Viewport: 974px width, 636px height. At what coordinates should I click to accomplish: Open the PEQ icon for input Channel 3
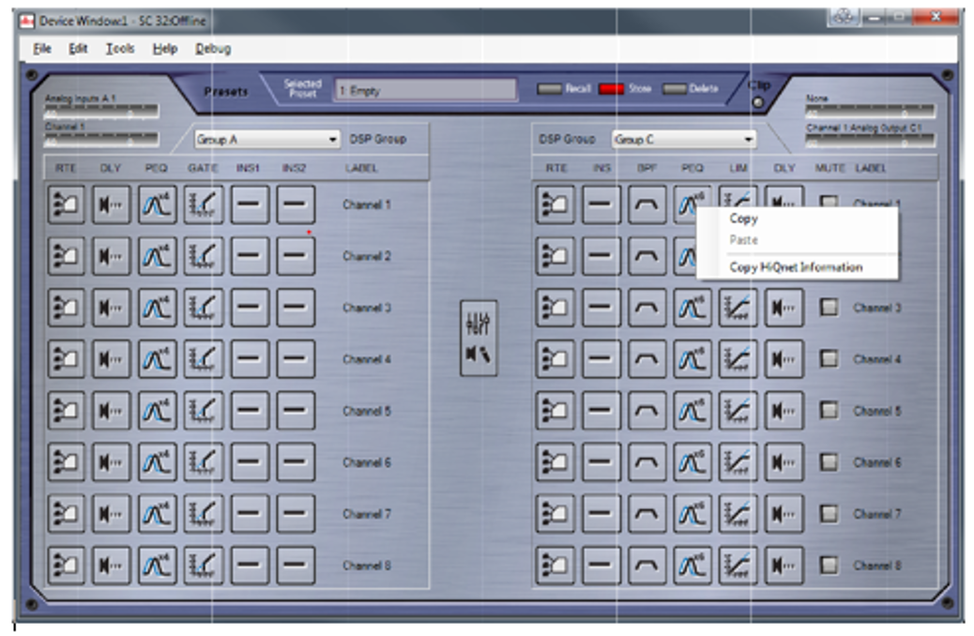tap(158, 308)
